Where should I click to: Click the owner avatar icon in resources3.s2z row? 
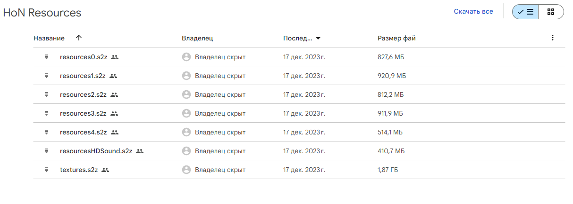point(186,113)
